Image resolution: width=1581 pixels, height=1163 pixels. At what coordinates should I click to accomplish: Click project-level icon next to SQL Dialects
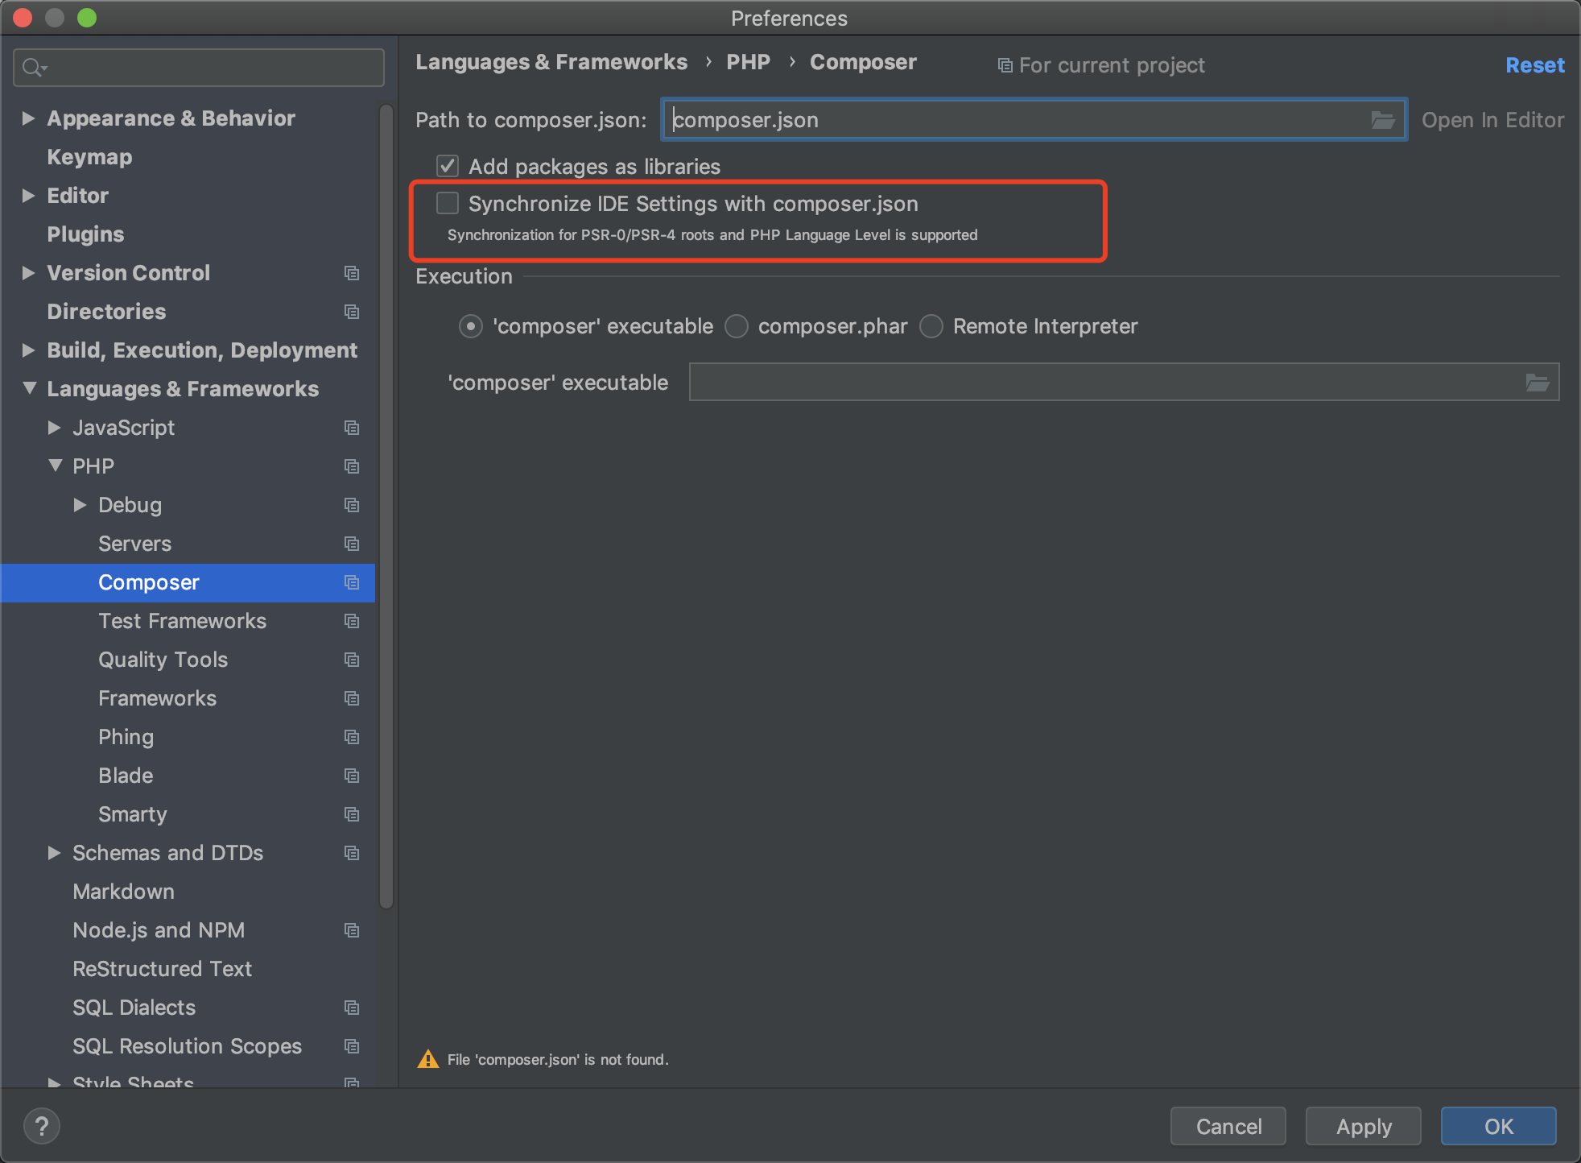point(352,1008)
